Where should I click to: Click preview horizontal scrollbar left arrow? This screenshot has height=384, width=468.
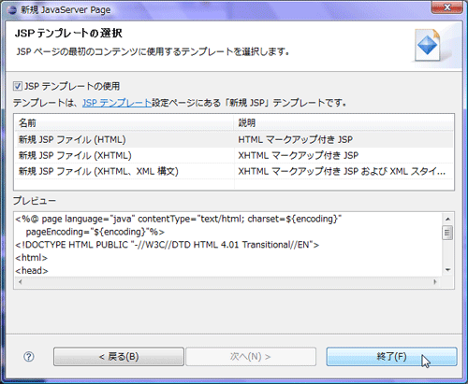[x=21, y=282]
